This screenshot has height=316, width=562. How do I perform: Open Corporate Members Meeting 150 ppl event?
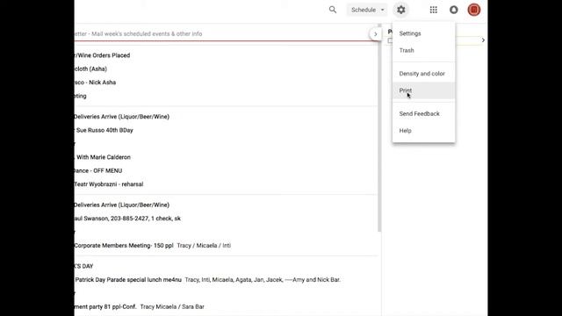[x=152, y=246]
